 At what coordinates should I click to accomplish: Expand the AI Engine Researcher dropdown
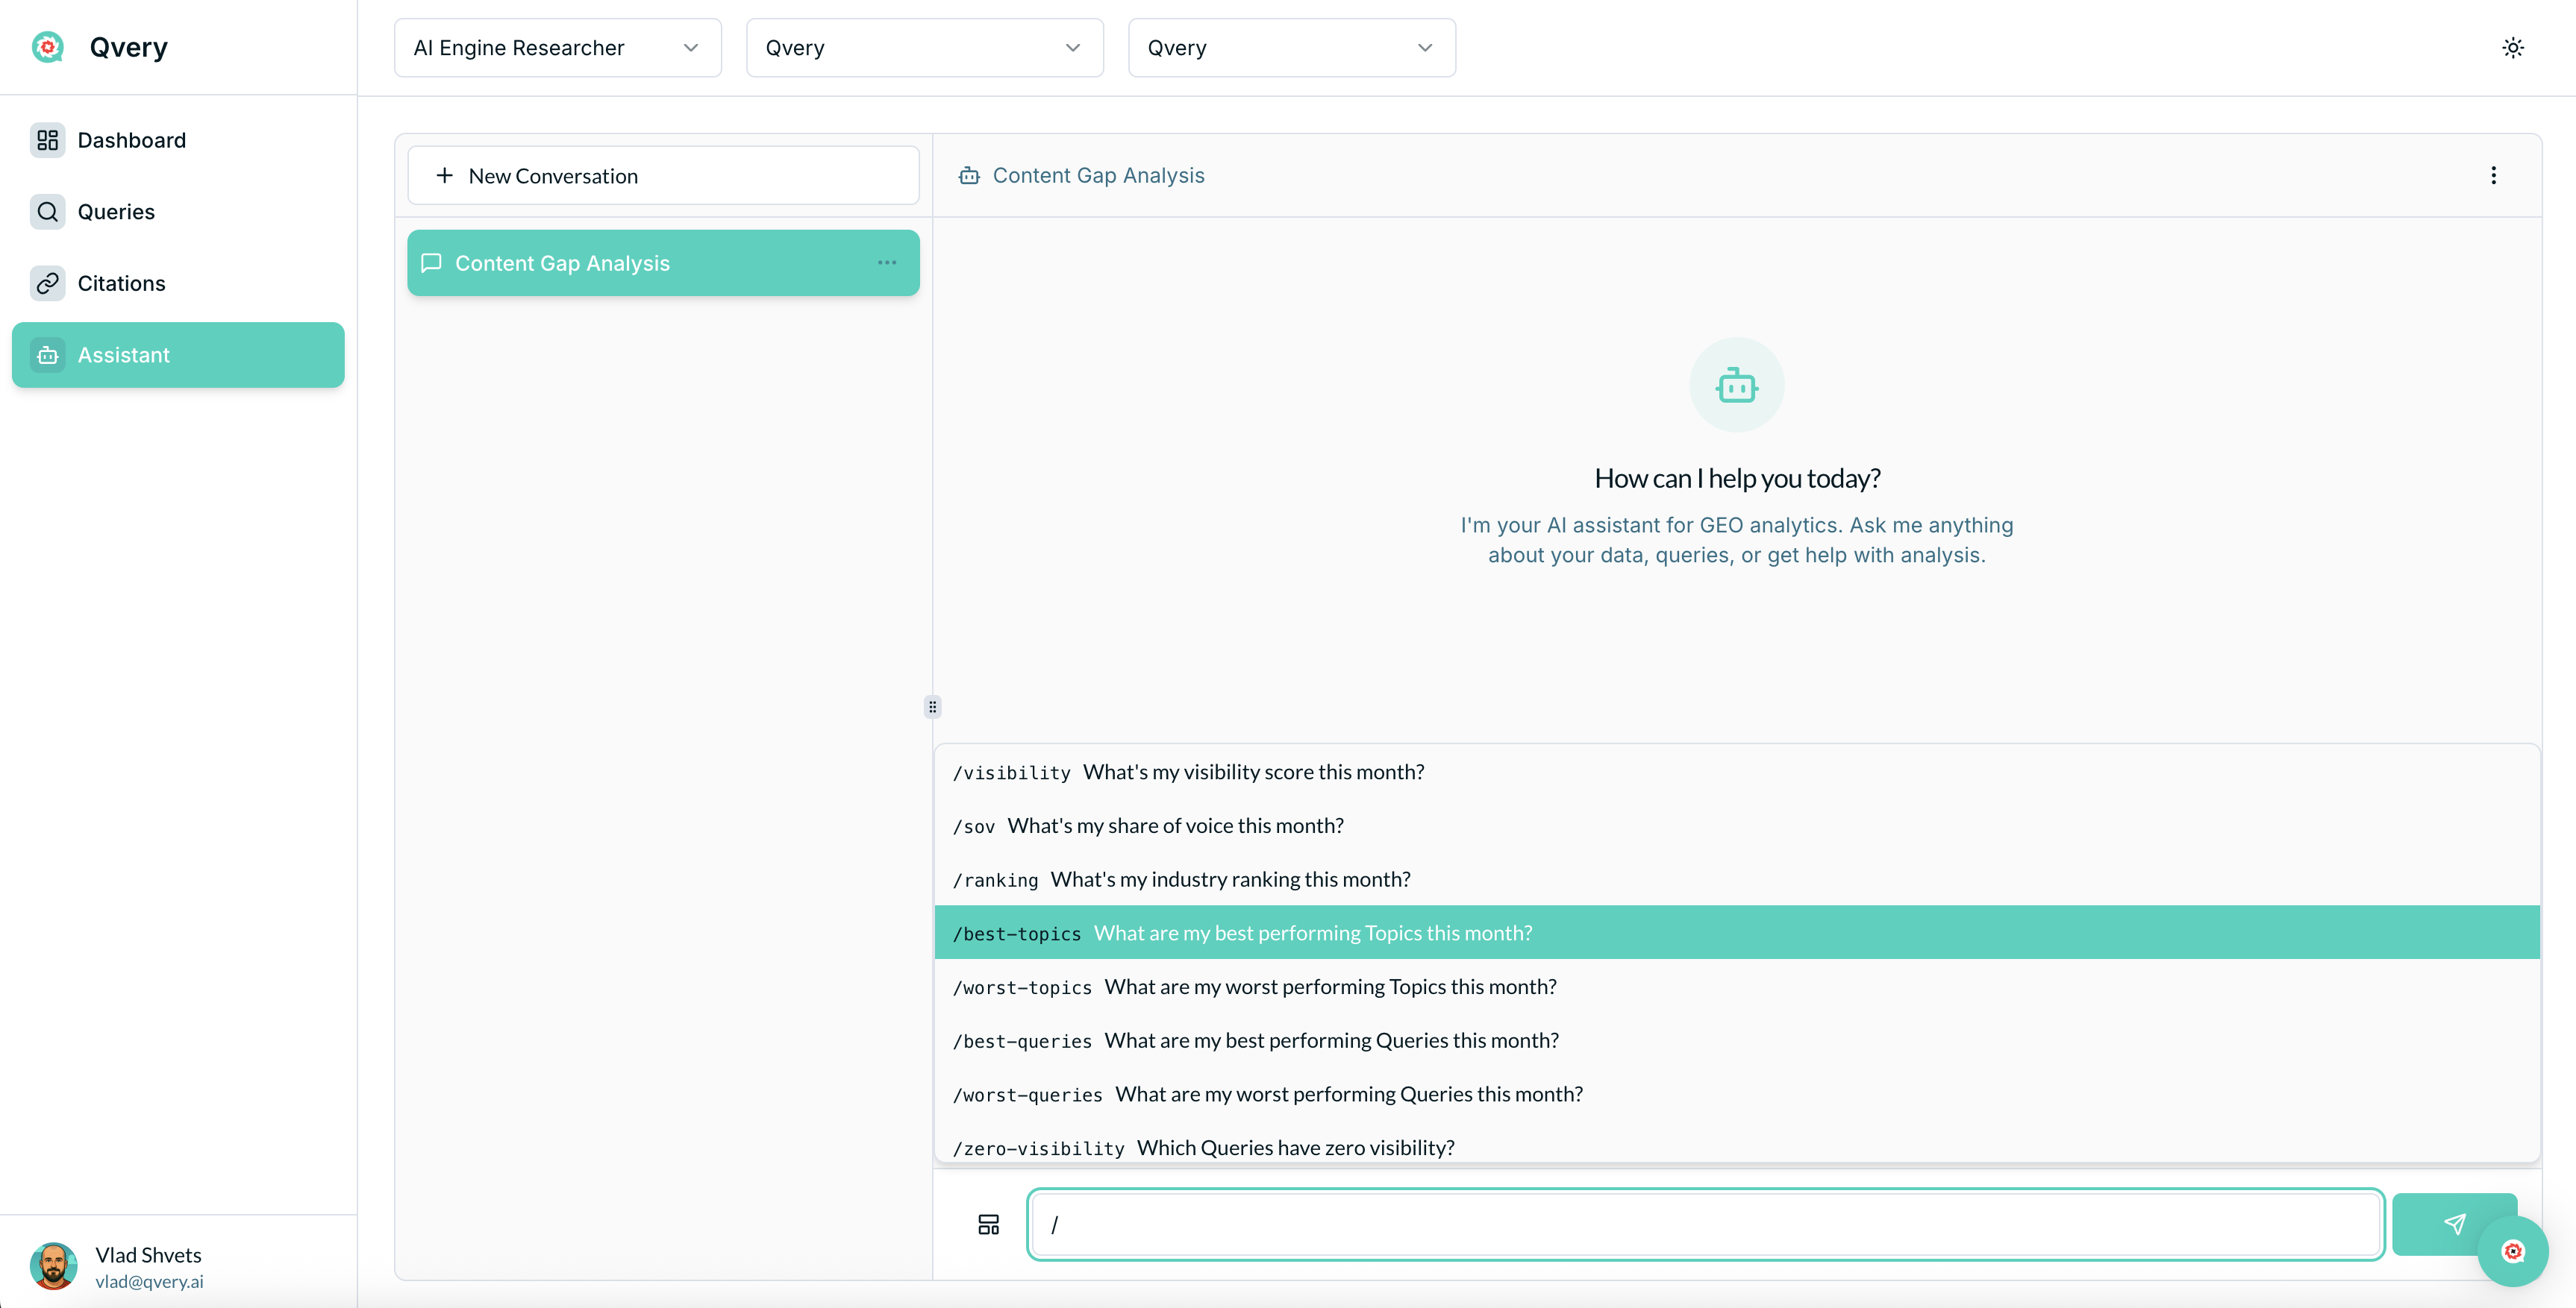click(557, 48)
